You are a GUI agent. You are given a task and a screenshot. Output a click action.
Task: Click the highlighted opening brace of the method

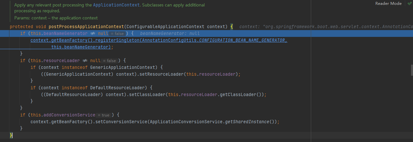(x=232, y=27)
